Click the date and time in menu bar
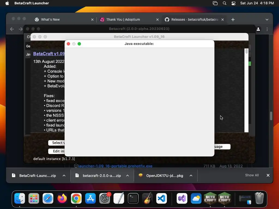The image size is (279, 209). point(257,3)
